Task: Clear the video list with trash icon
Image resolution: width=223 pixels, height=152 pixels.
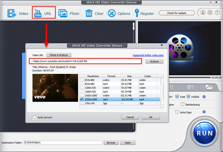Action: point(94,13)
